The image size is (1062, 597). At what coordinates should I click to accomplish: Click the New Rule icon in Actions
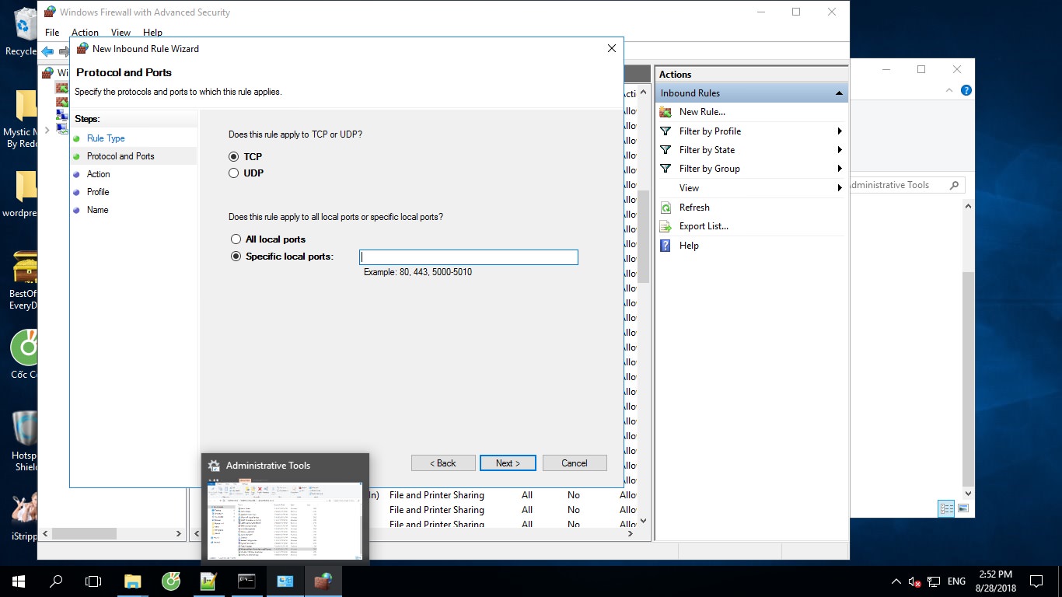(x=665, y=112)
